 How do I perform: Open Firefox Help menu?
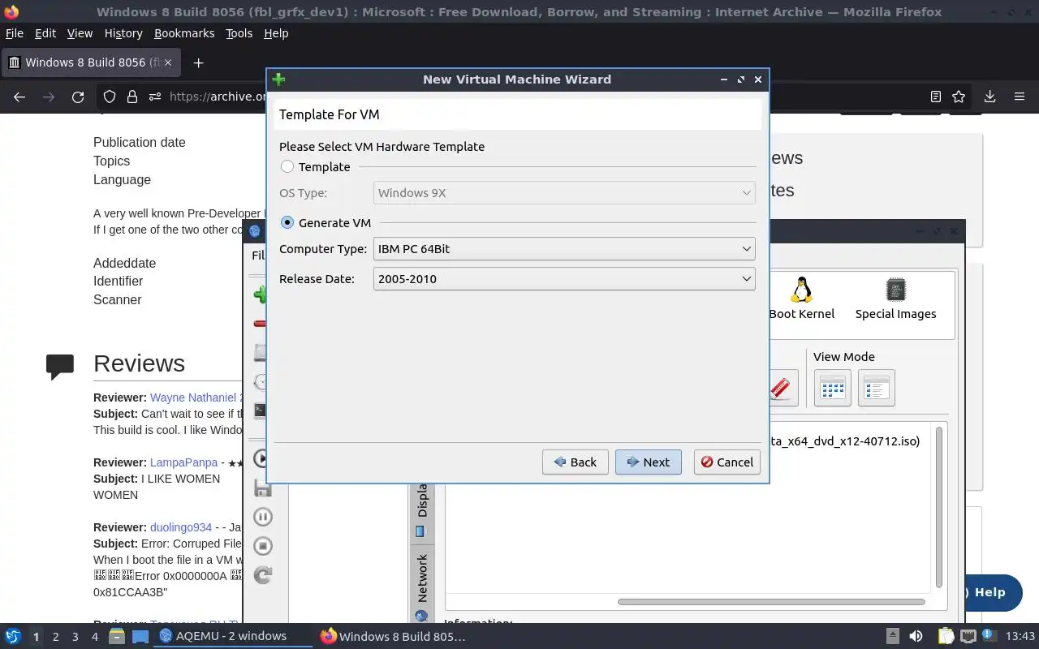[276, 33]
